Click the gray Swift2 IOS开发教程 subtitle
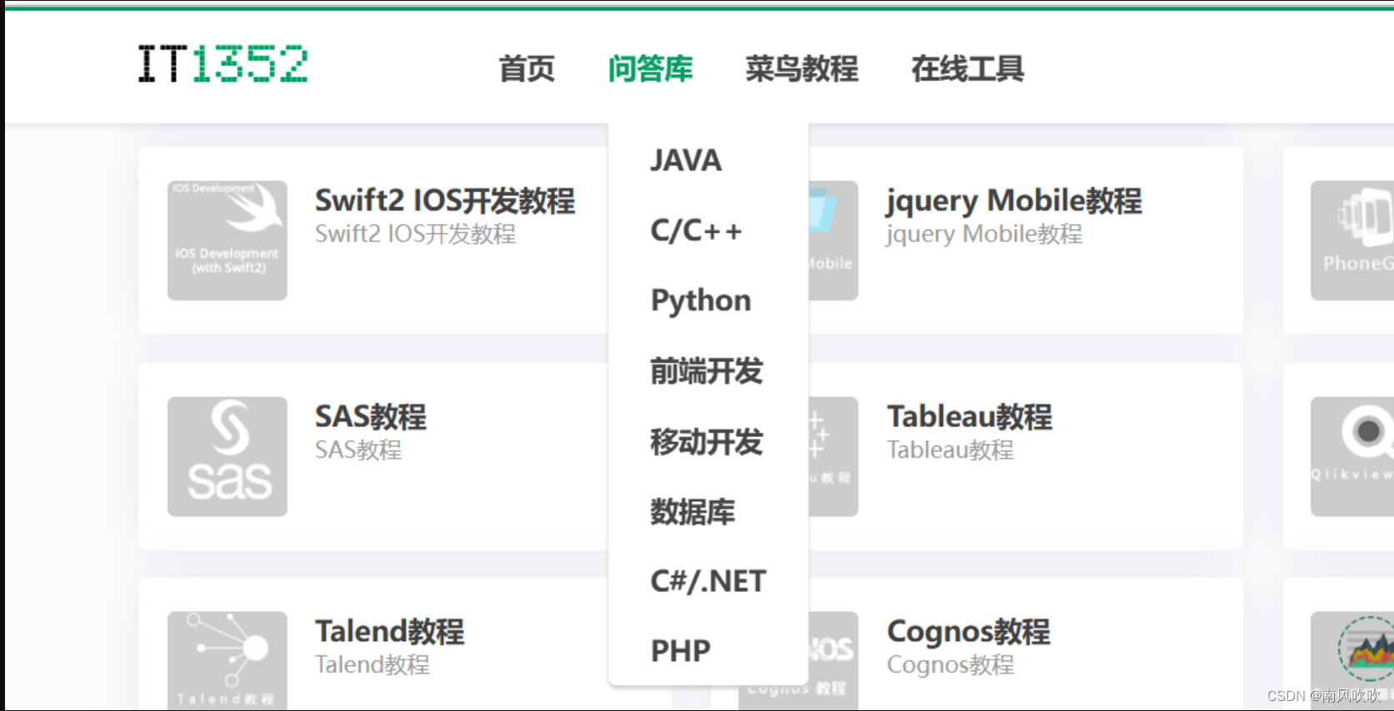The width and height of the screenshot is (1394, 711). [x=415, y=234]
